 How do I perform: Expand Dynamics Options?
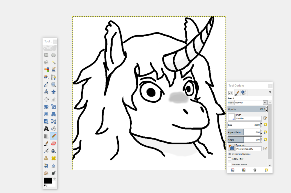(x=230, y=154)
